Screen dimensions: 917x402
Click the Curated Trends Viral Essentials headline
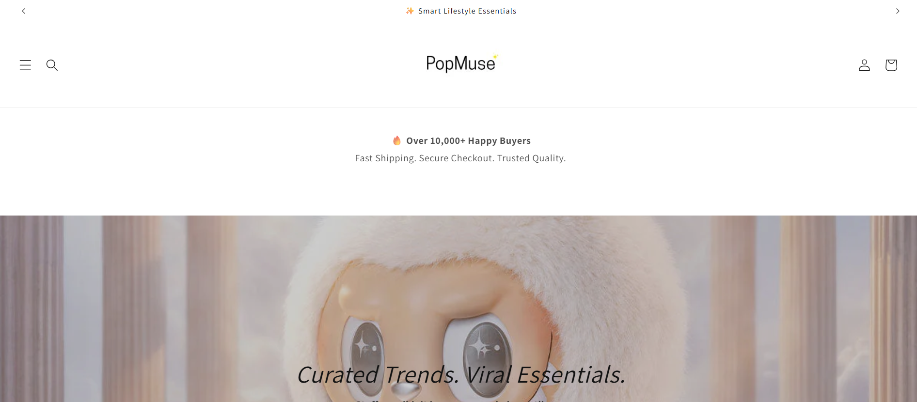pos(460,375)
